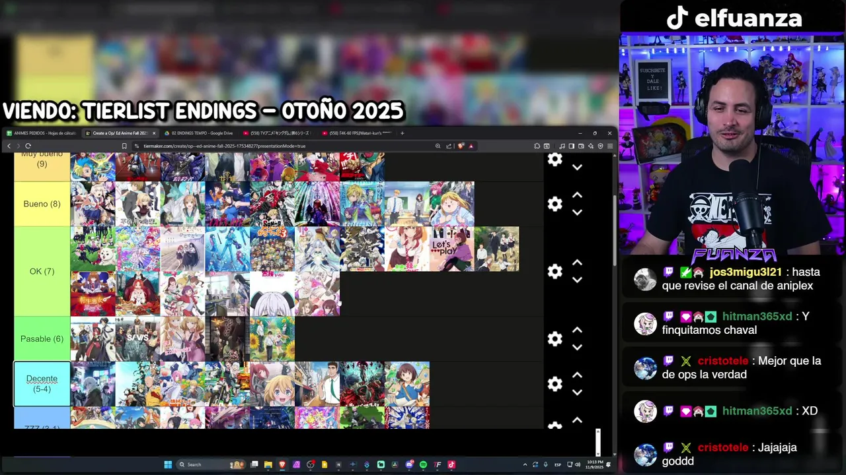This screenshot has width=846, height=475.
Task: Click first cristotele username in chat
Action: tap(723, 361)
